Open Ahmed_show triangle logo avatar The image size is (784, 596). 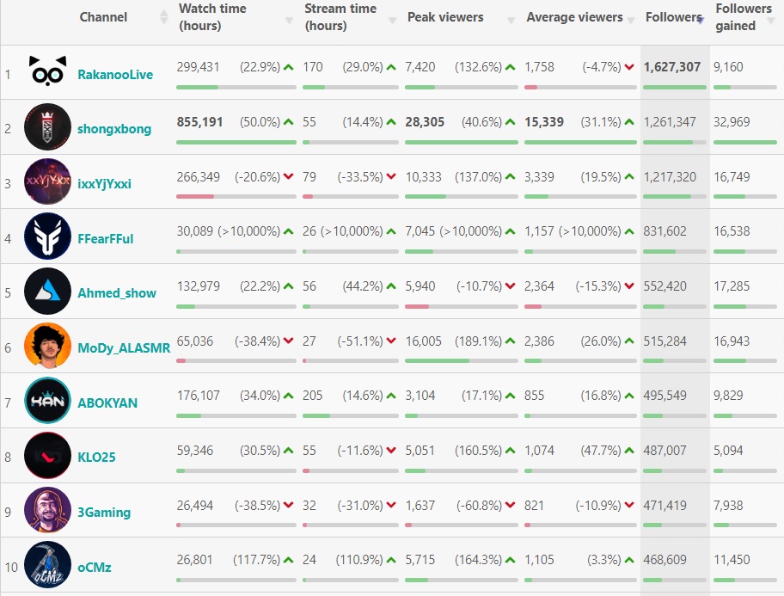coord(47,292)
